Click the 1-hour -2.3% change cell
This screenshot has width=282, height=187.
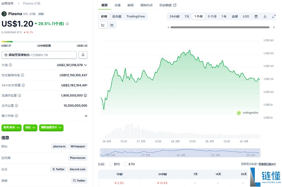[119, 183]
